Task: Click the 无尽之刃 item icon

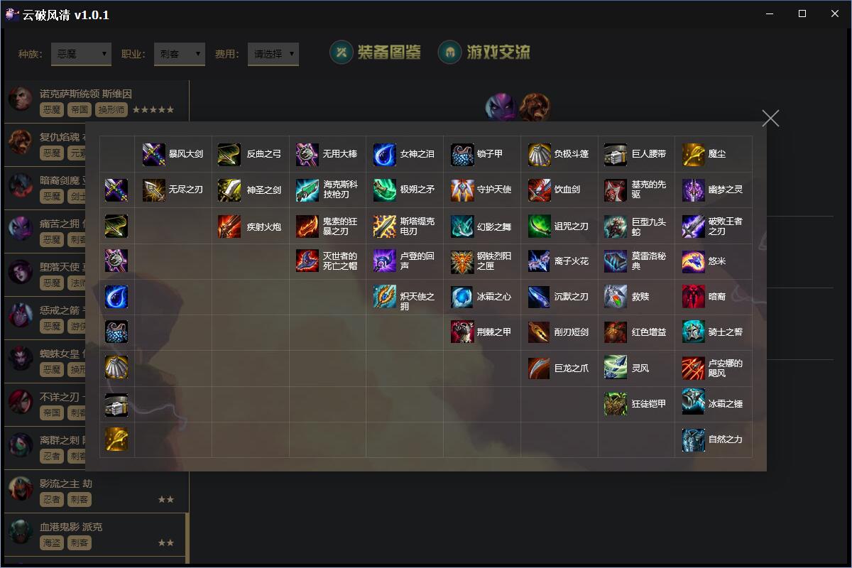Action: [154, 190]
